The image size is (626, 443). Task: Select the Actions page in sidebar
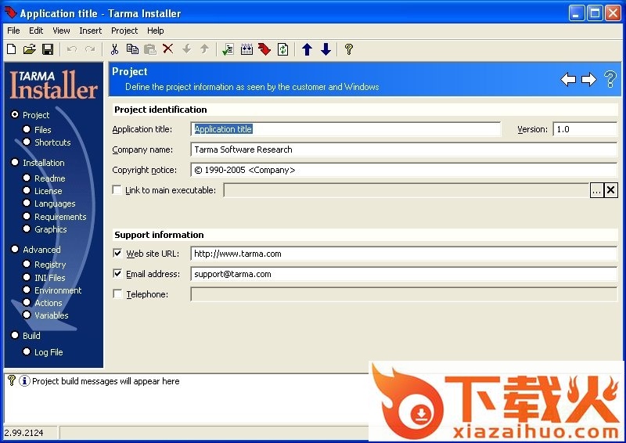coord(43,303)
